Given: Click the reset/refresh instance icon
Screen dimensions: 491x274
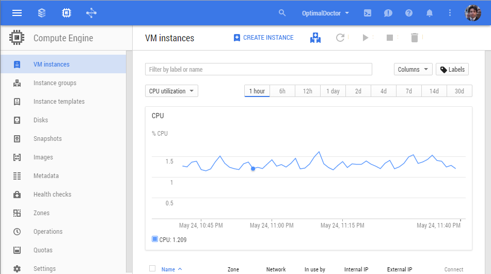Looking at the screenshot, I should (340, 38).
